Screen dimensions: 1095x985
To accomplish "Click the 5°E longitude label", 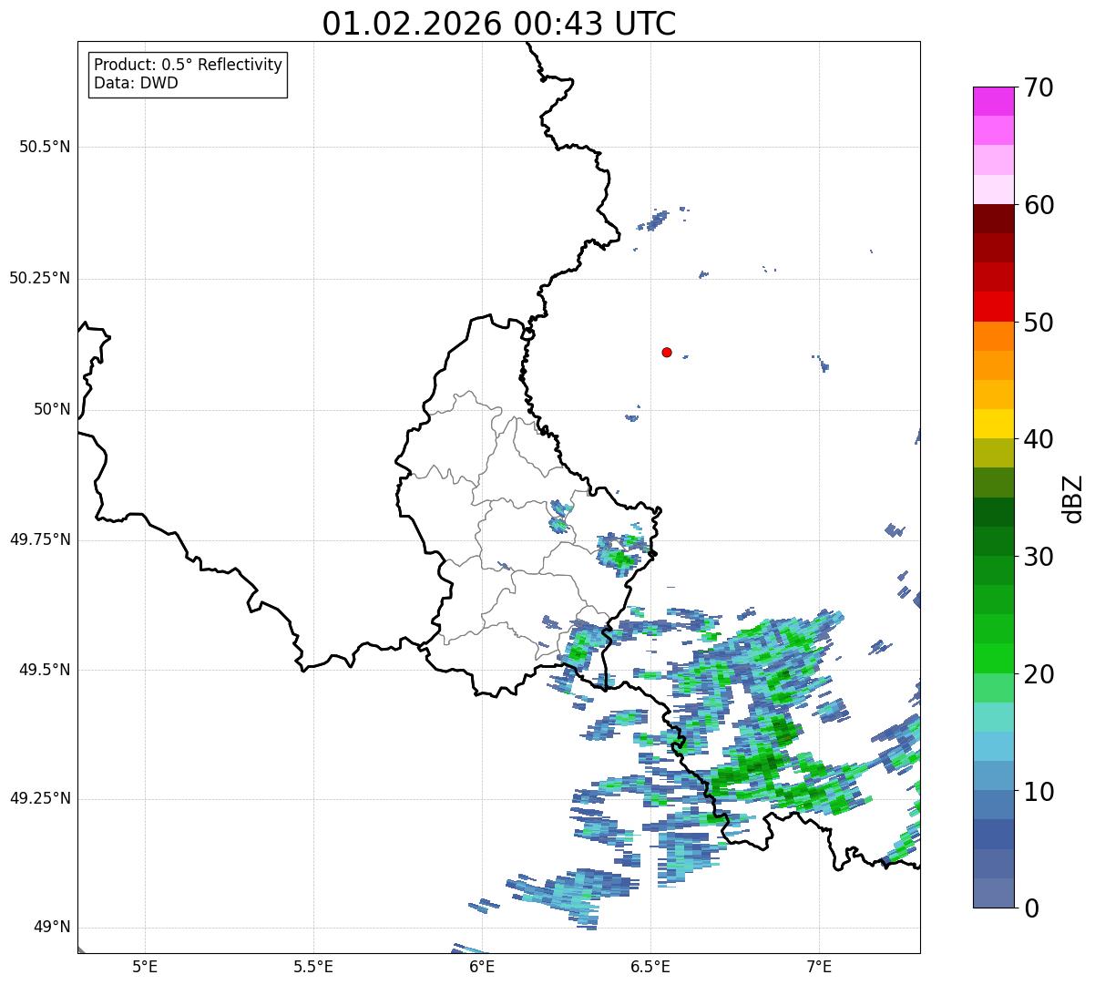I will pyautogui.click(x=145, y=967).
